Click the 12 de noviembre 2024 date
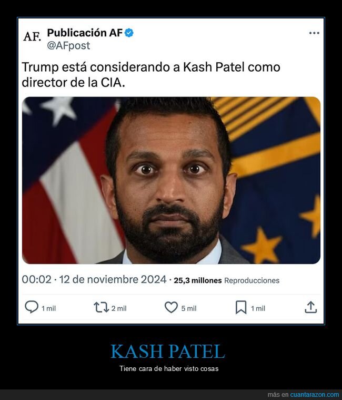The width and height of the screenshot is (342, 400). click(x=113, y=280)
